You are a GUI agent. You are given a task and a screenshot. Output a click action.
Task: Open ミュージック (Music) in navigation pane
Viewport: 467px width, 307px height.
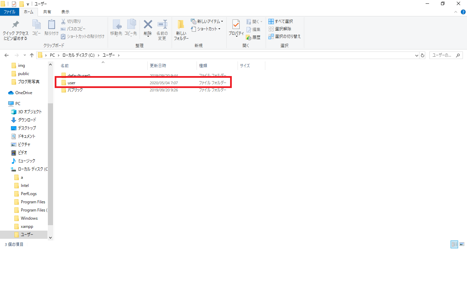pos(23,161)
